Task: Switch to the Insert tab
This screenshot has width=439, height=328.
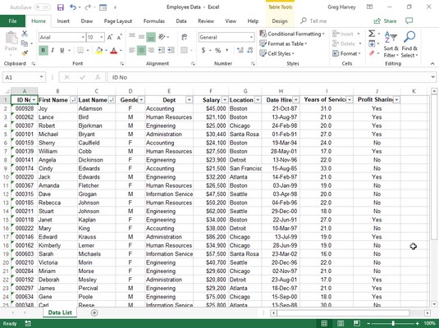Action: click(63, 21)
